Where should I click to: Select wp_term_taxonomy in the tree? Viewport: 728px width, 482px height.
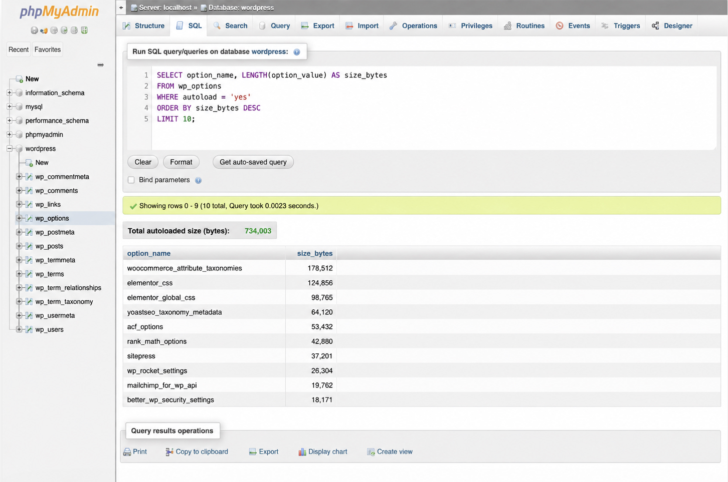64,302
